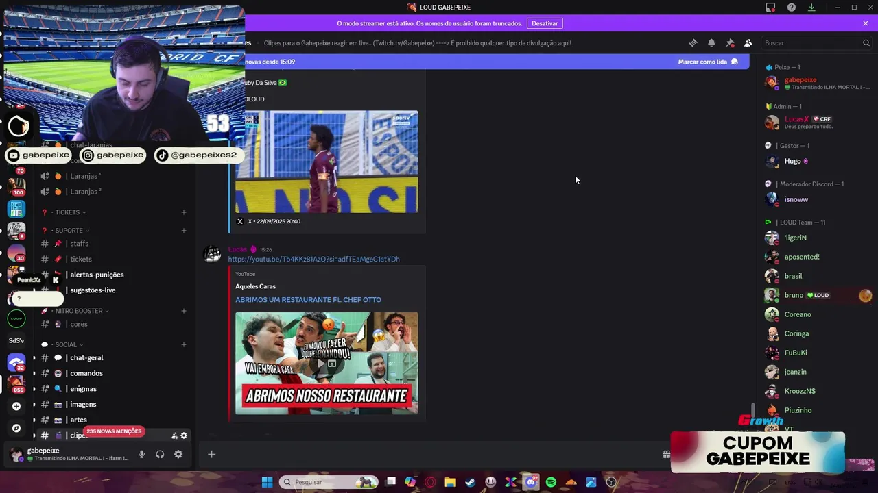Open notification settings bell icon
Screen dimensions: 878x493
(x=711, y=42)
